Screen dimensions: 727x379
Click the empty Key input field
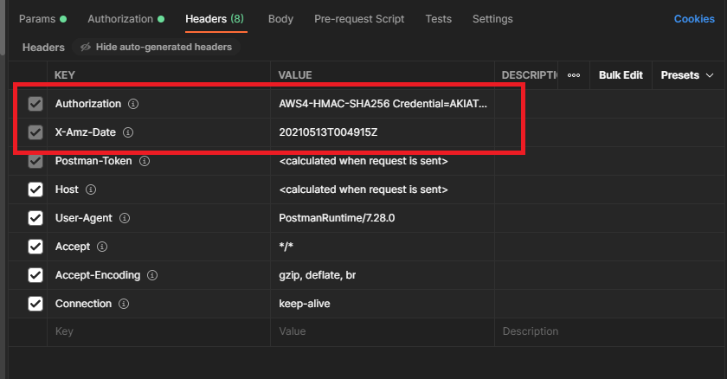coord(158,331)
